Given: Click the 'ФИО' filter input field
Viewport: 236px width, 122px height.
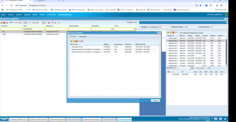Looking at the screenshot, I should coord(34,29).
